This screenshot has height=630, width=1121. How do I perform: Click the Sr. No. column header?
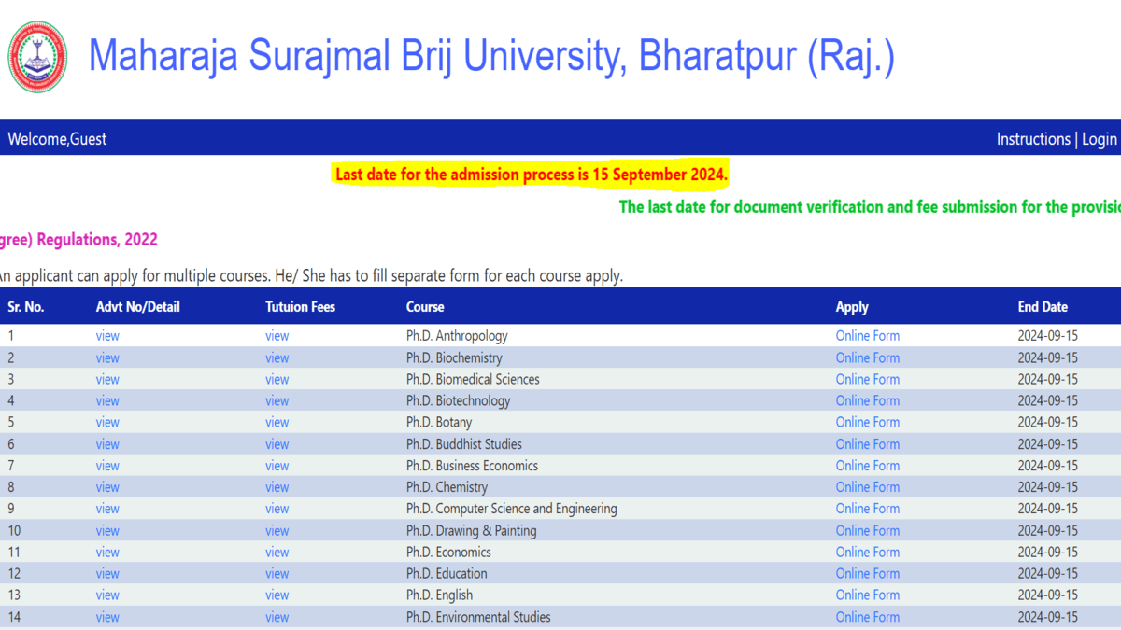click(x=26, y=306)
